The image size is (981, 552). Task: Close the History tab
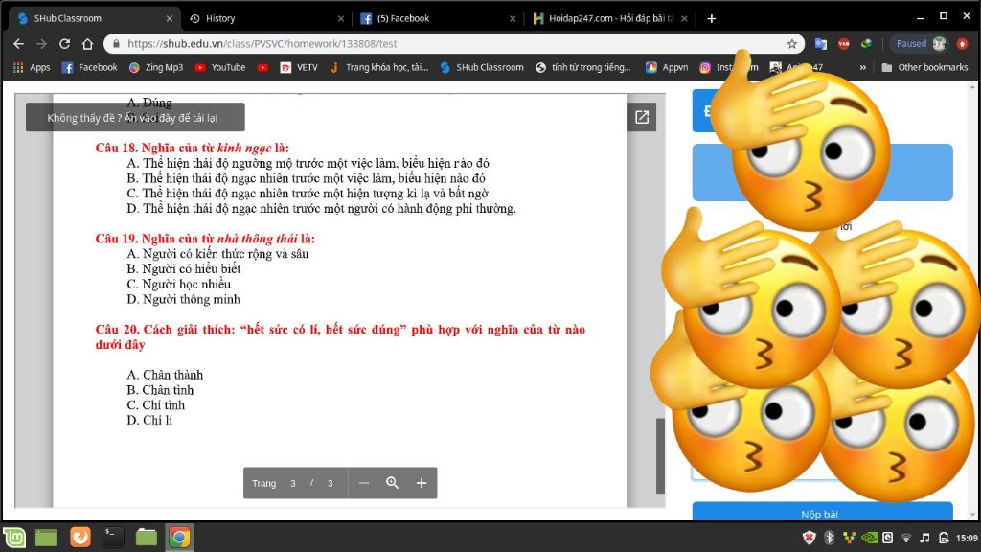pyautogui.click(x=341, y=19)
